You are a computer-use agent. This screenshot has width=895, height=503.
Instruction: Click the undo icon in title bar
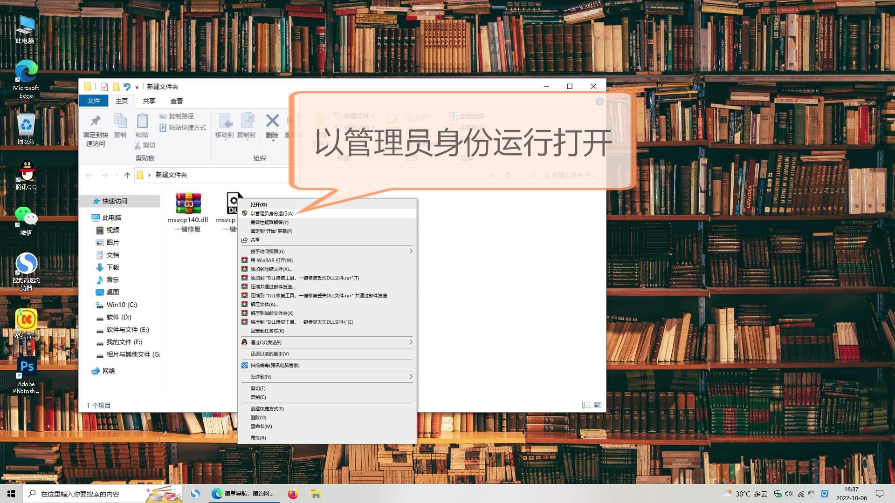(x=127, y=87)
